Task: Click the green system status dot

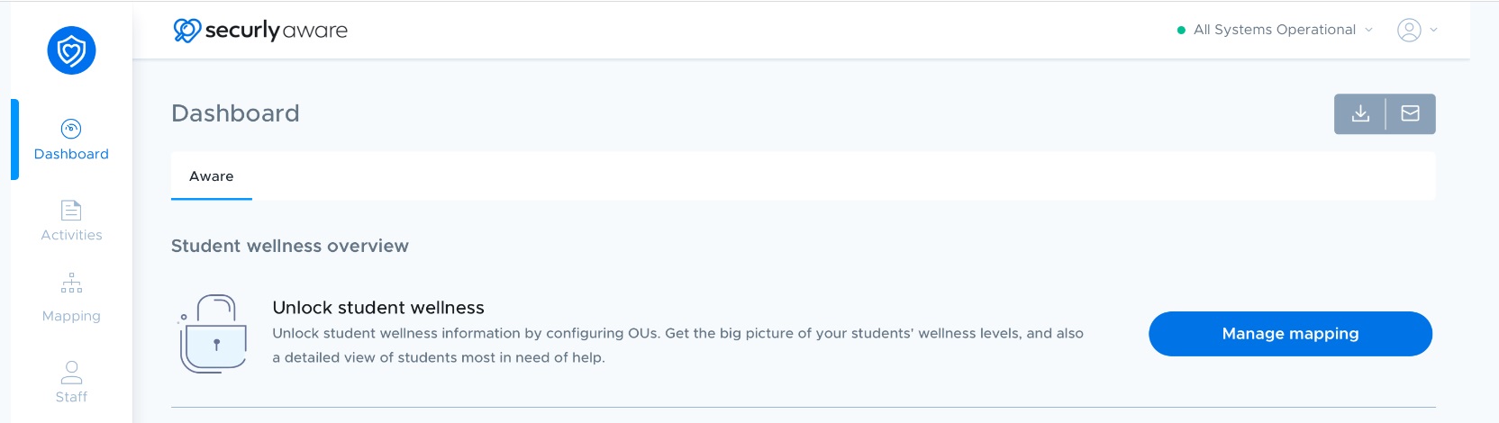Action: coord(1181,31)
